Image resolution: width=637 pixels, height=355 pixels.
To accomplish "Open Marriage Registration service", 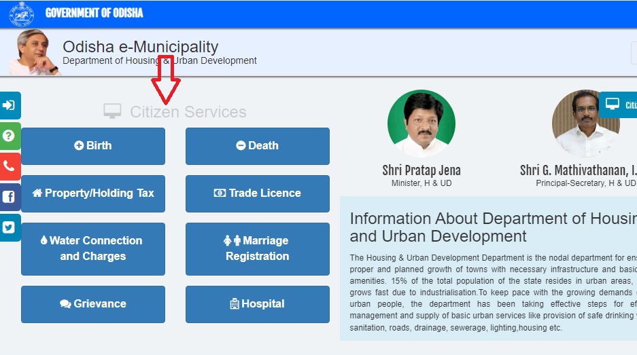I will [257, 248].
